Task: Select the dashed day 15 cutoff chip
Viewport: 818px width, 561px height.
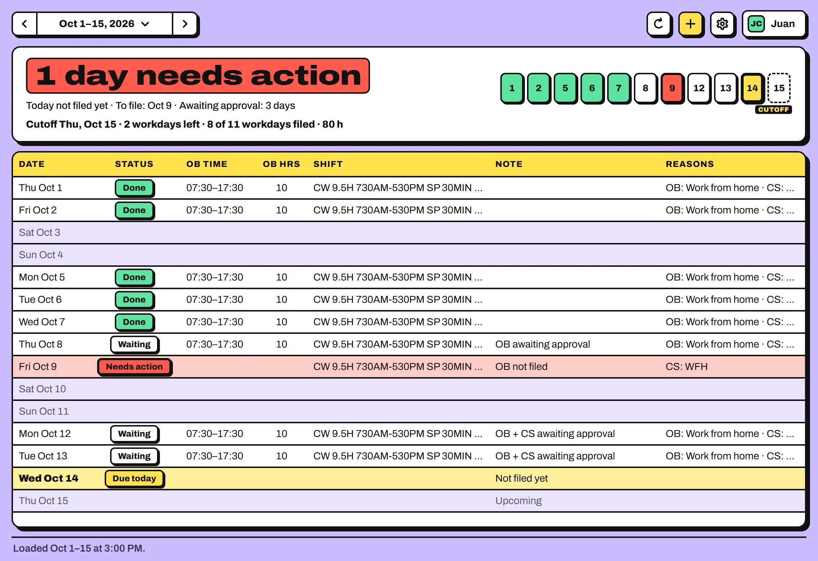Action: tap(779, 88)
